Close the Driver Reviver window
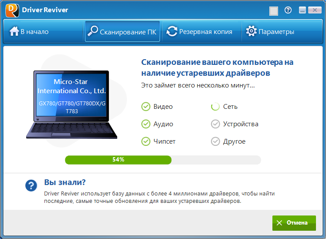The width and height of the screenshot is (326, 239). pyautogui.click(x=315, y=10)
